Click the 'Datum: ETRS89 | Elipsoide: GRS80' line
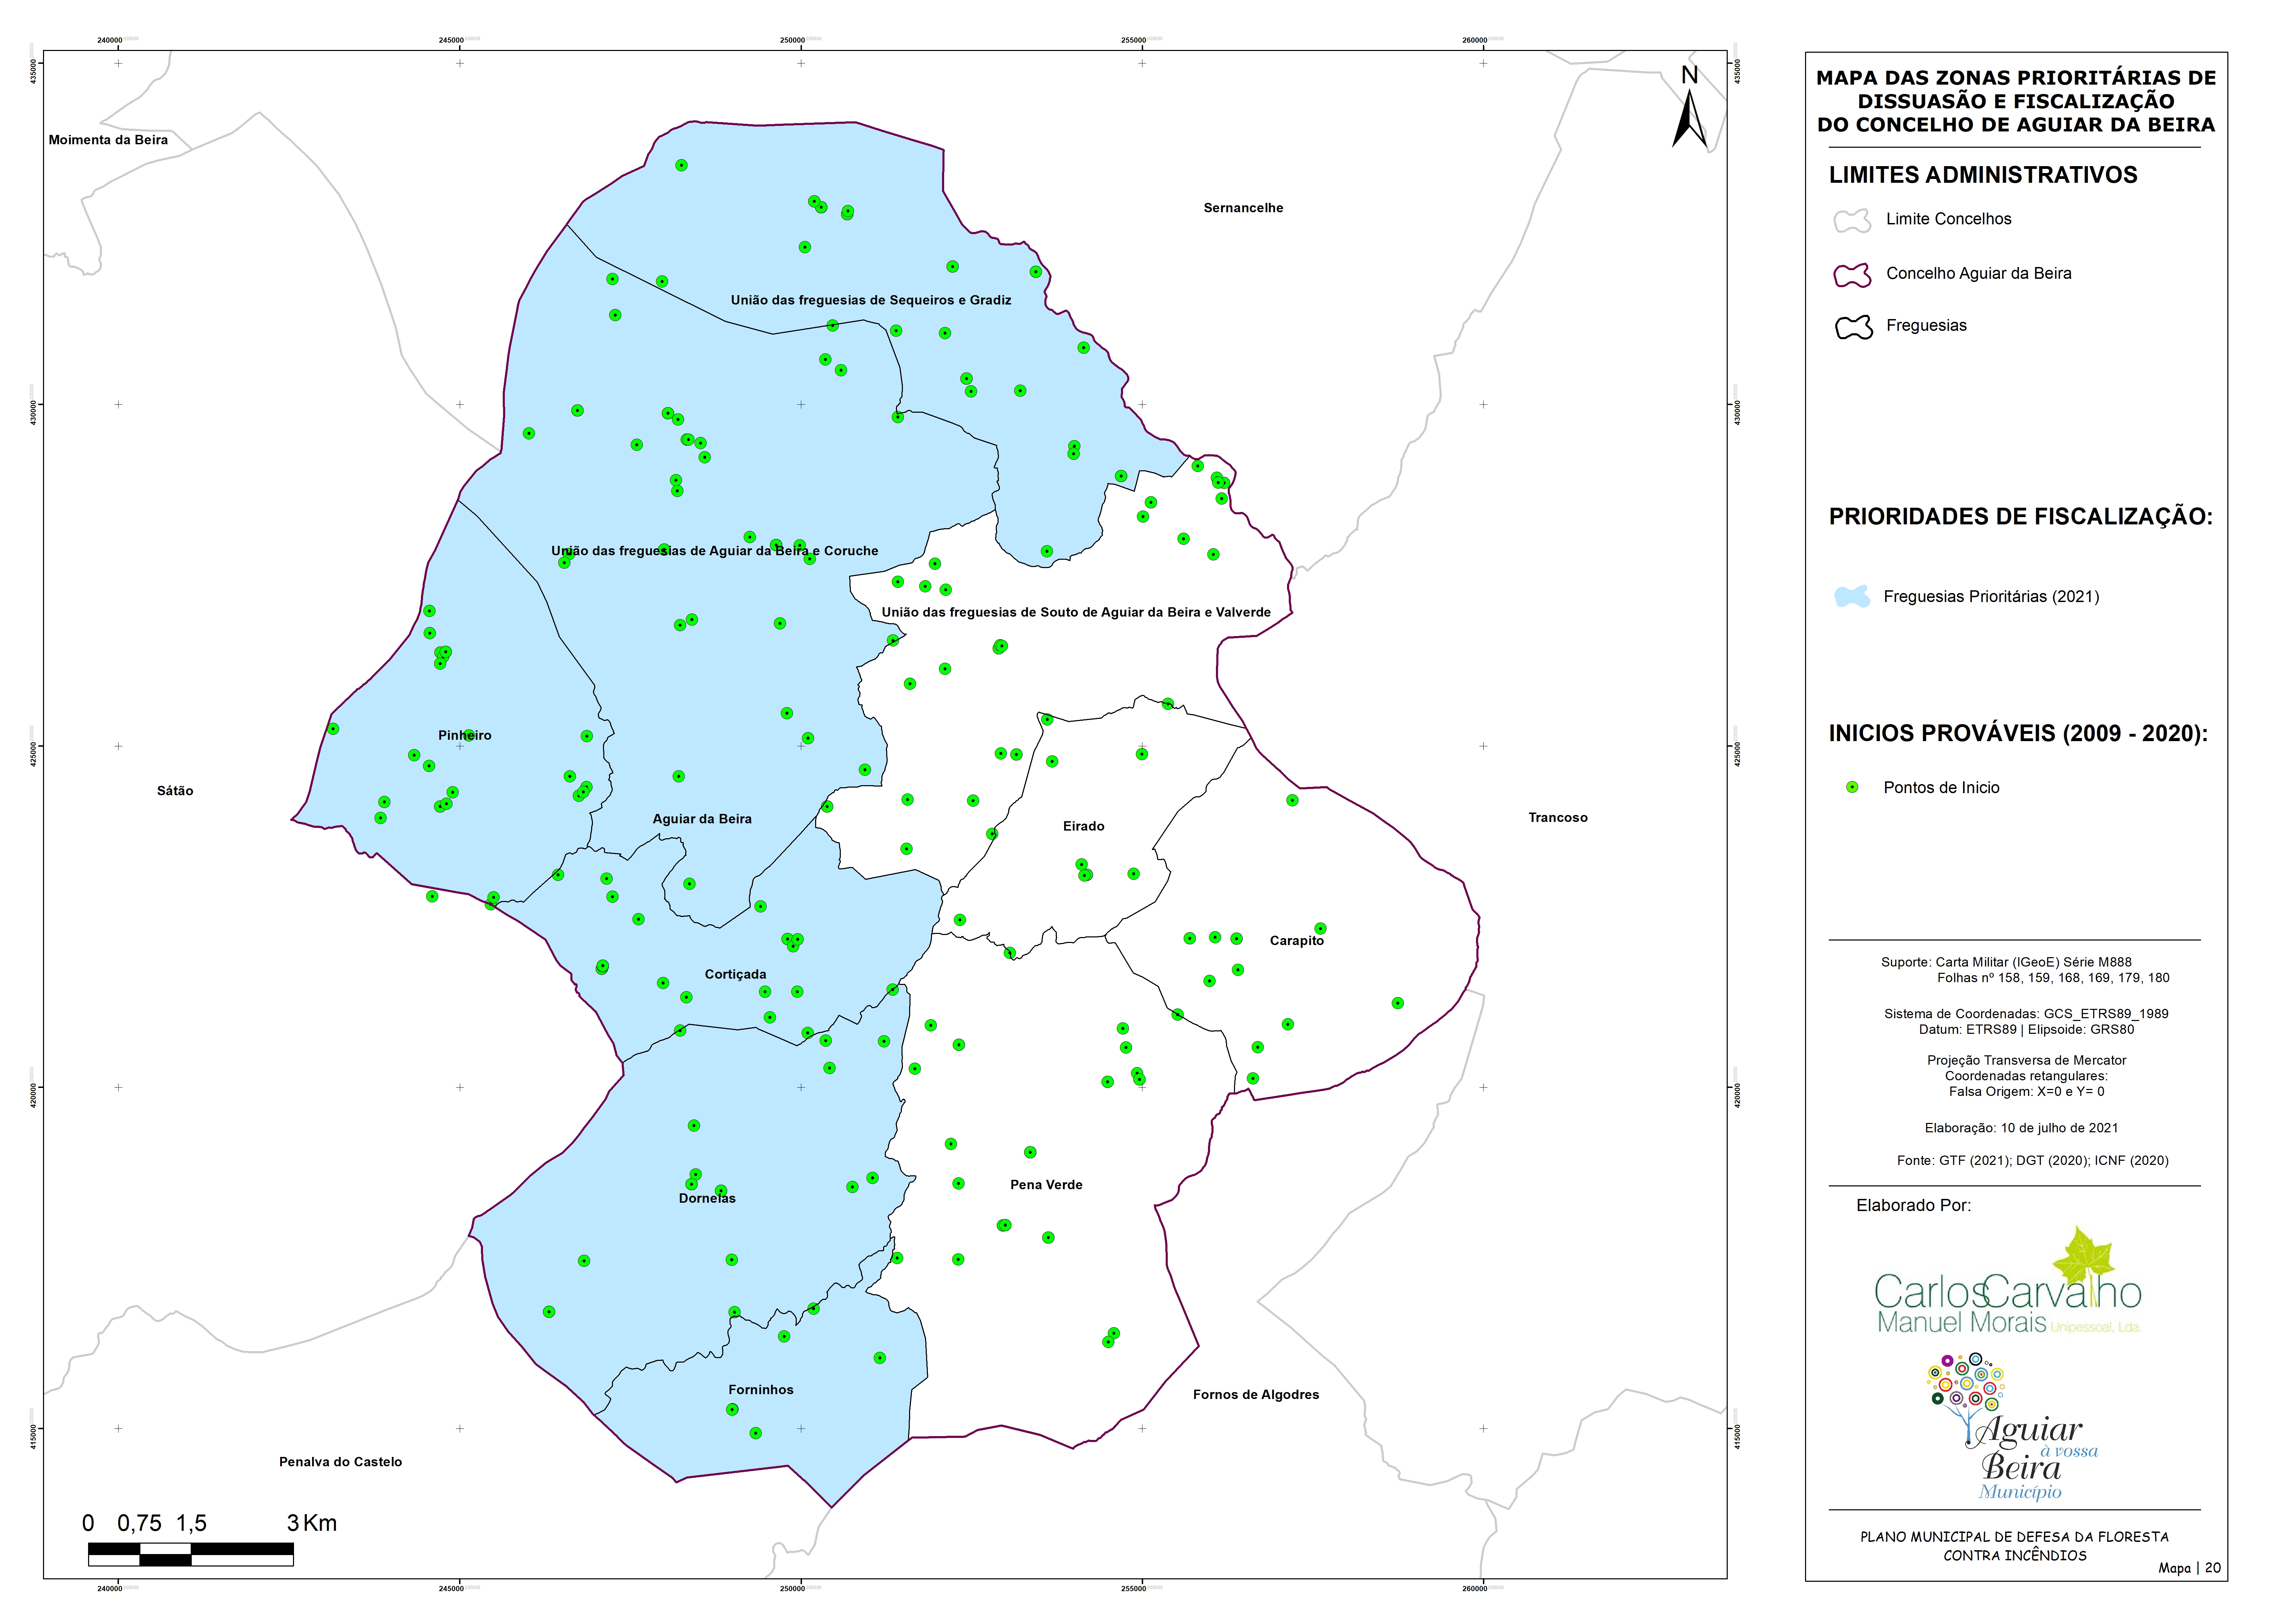Screen dimensions: 2296x1622 2026,1030
